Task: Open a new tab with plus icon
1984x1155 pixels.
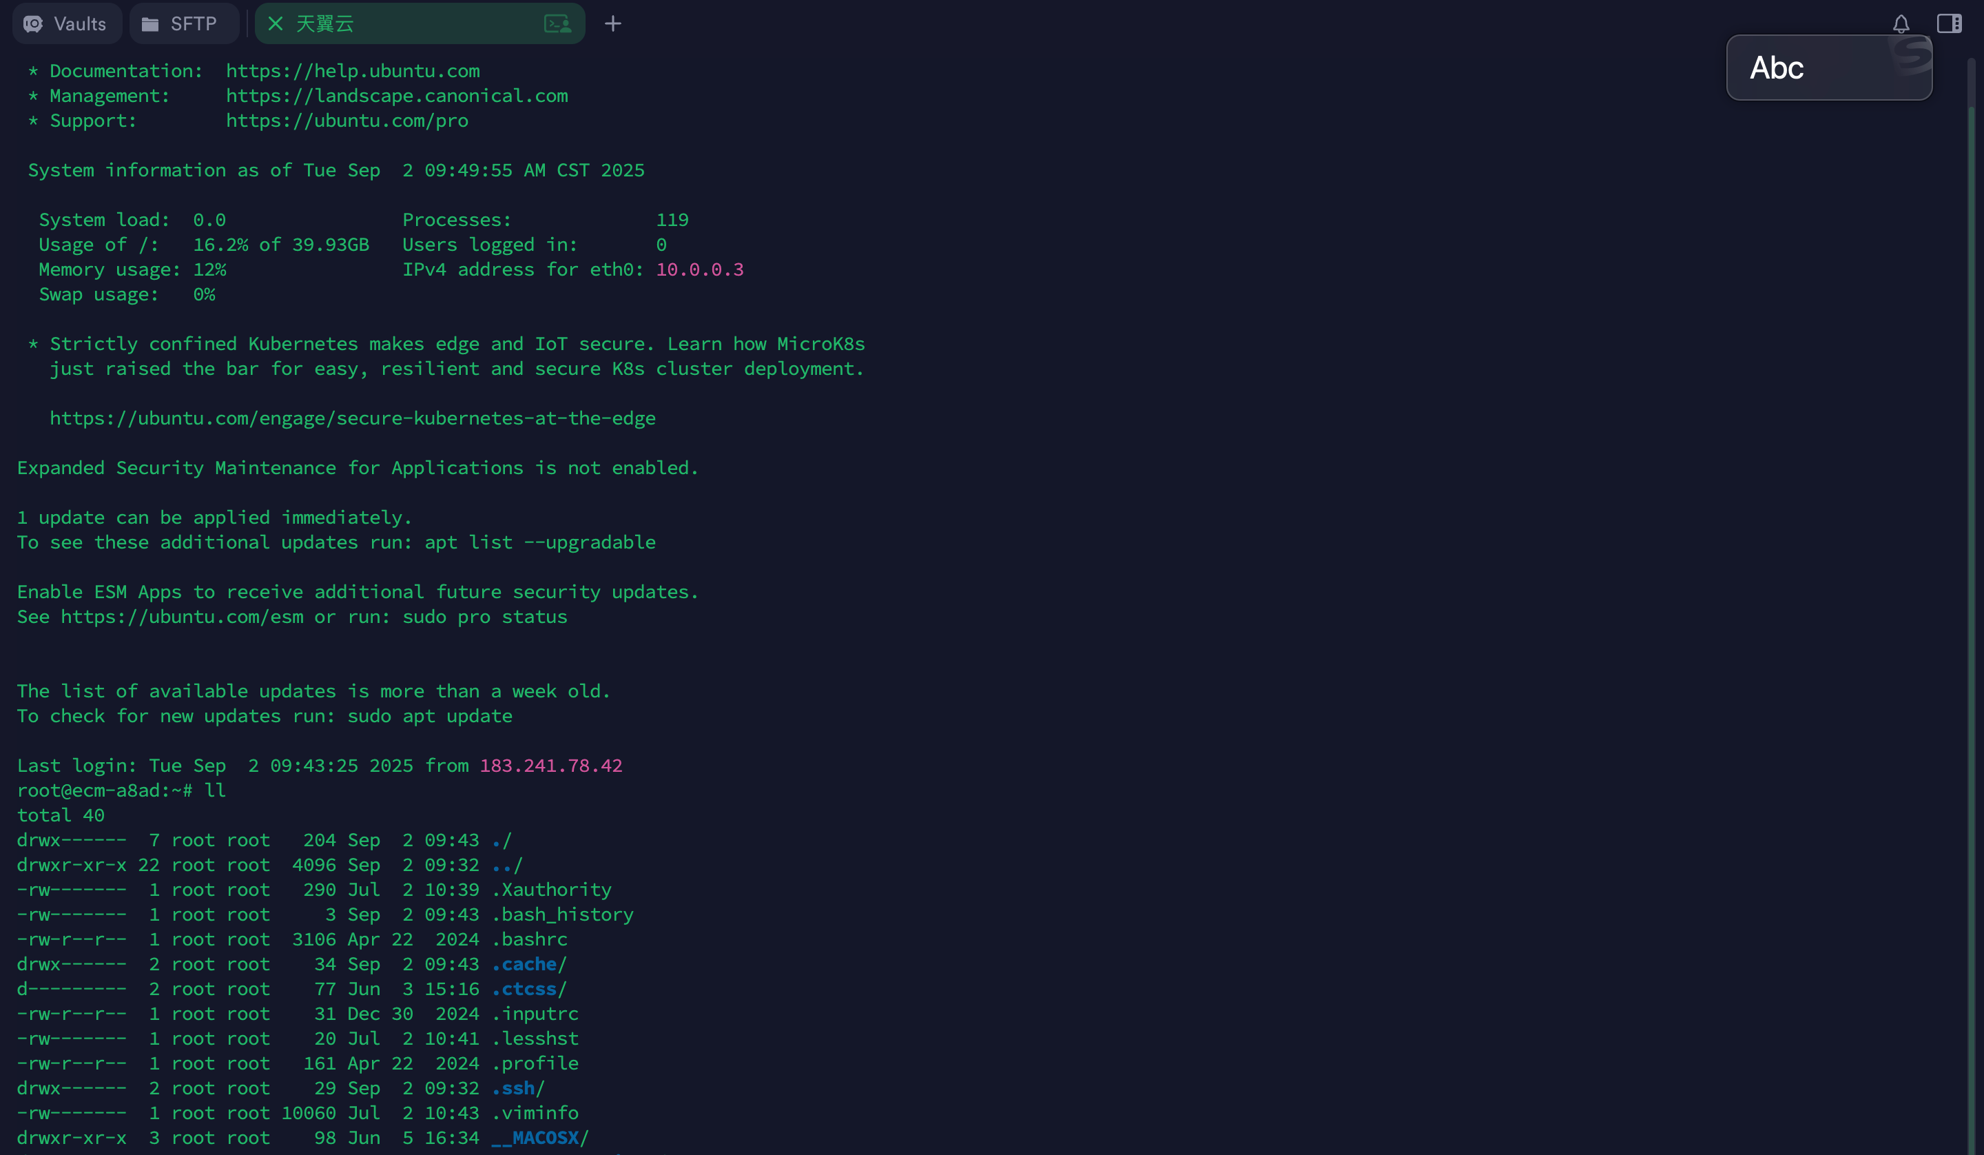Action: (612, 23)
